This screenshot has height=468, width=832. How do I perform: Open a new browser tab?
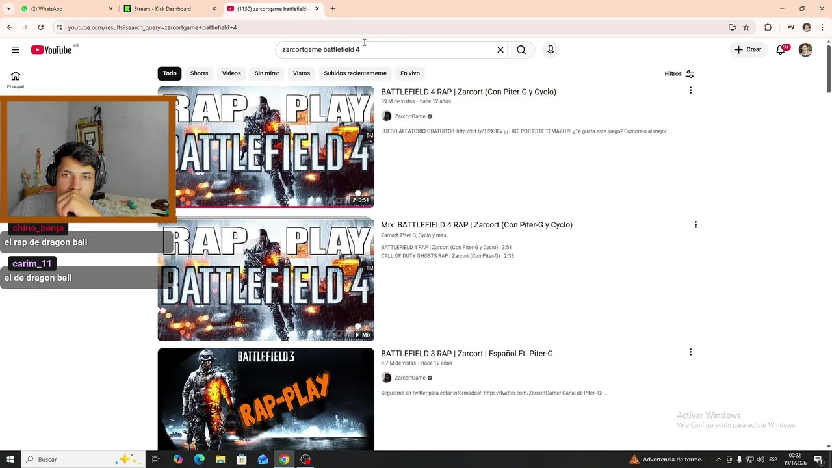click(x=333, y=9)
